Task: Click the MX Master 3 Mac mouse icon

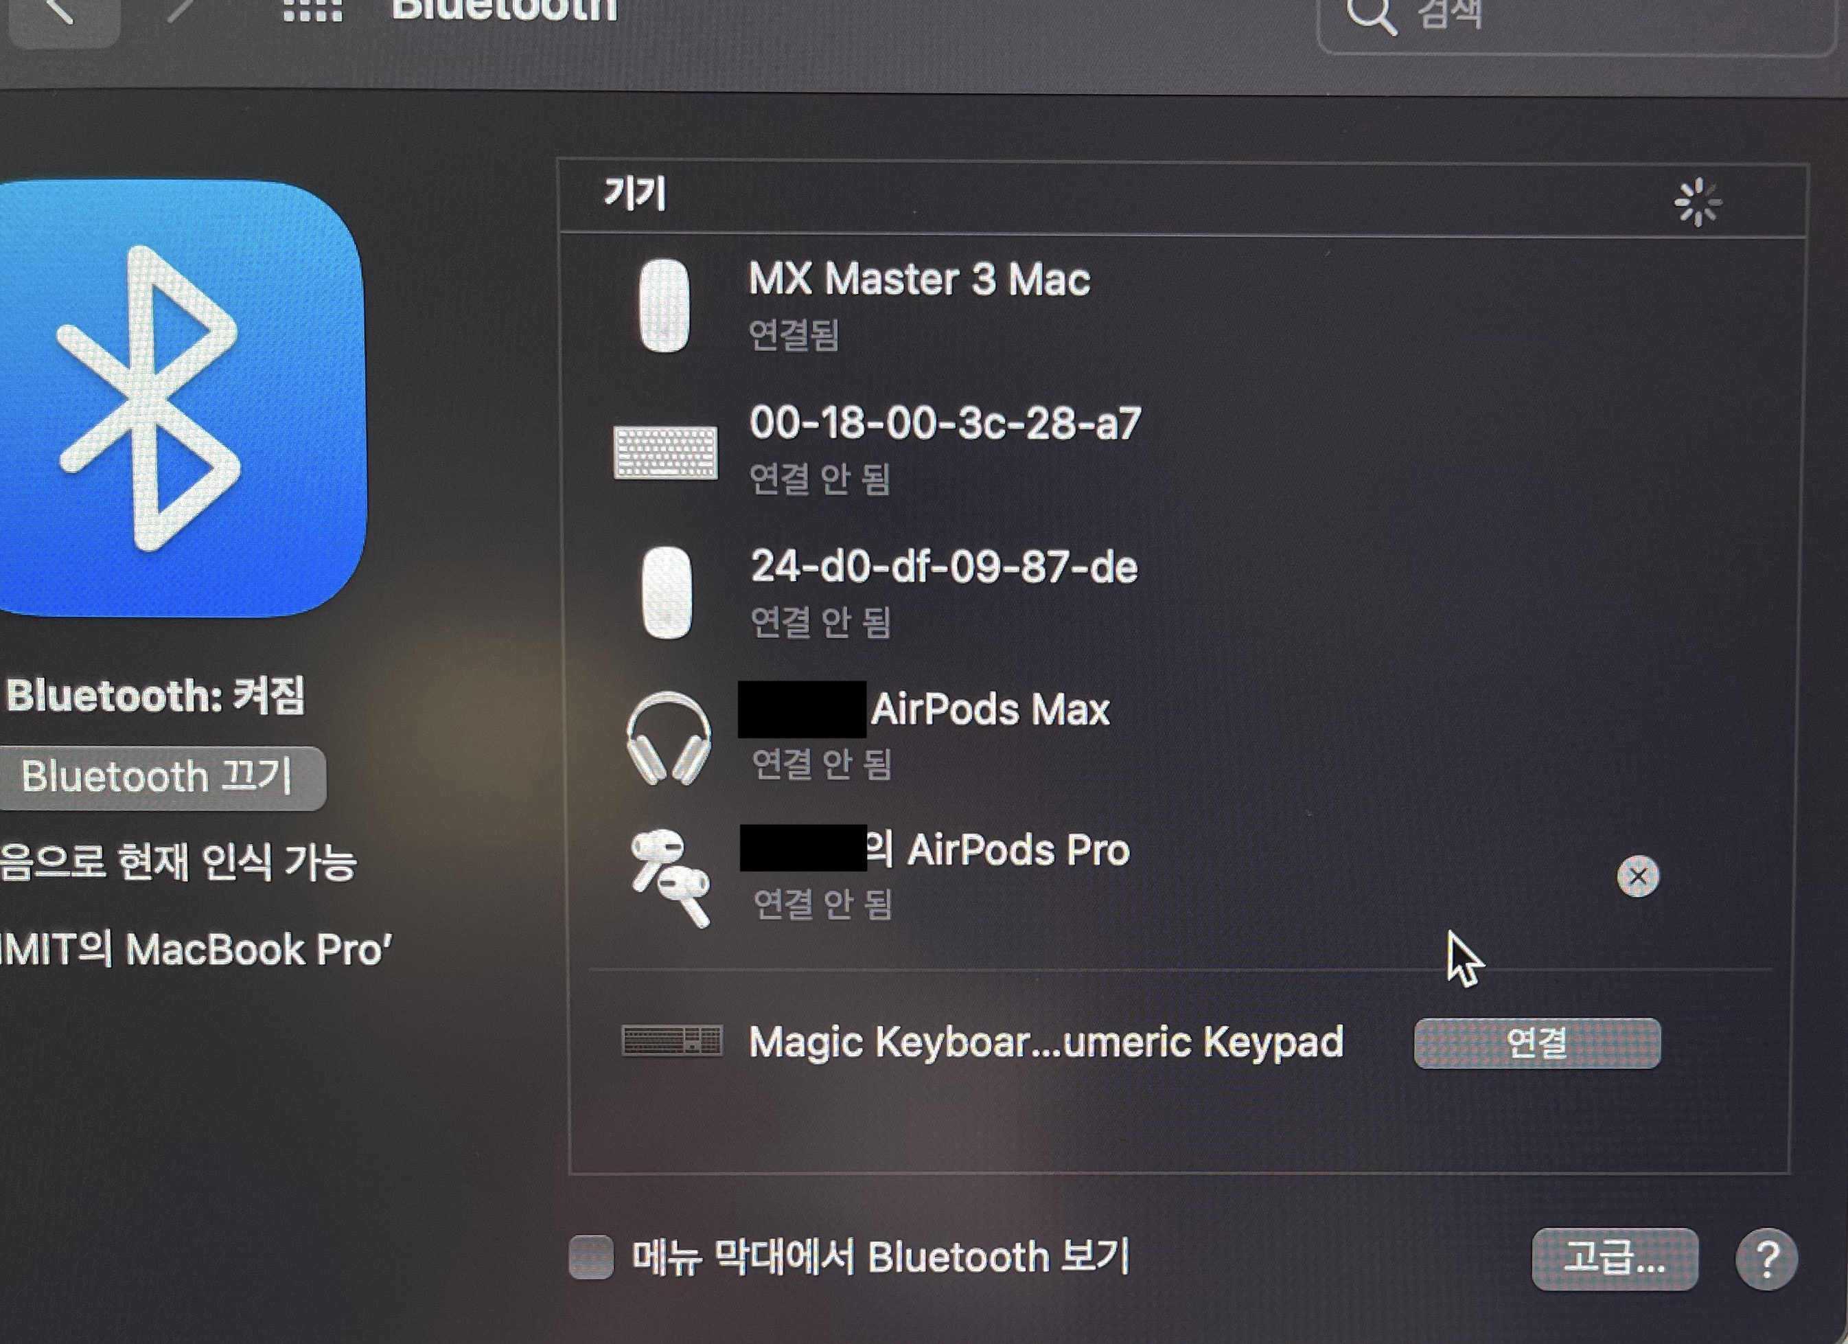Action: tap(664, 306)
